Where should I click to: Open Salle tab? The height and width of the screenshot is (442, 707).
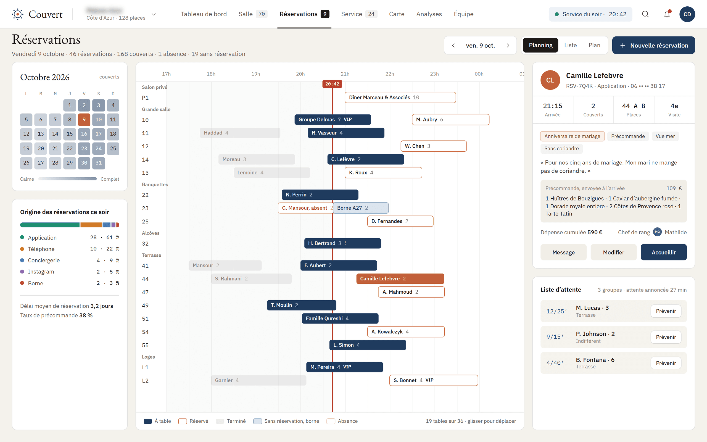click(253, 14)
